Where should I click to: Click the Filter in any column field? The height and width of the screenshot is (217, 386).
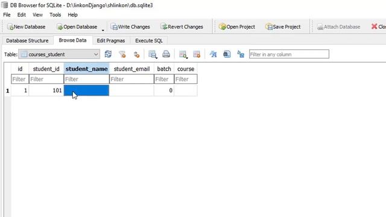289,54
